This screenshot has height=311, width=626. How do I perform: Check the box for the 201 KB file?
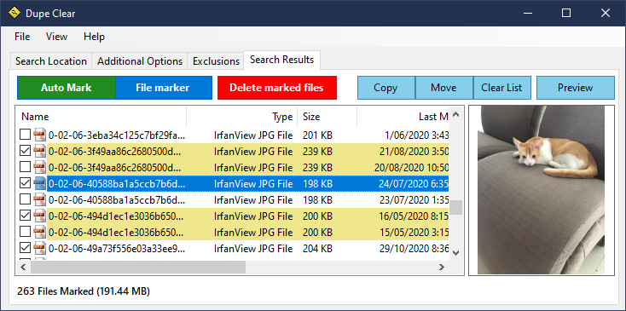pyautogui.click(x=25, y=135)
